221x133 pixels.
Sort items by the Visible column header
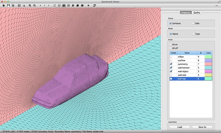coord(173,53)
